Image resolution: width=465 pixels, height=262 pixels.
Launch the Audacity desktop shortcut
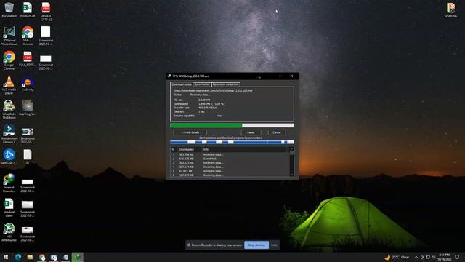(28, 84)
